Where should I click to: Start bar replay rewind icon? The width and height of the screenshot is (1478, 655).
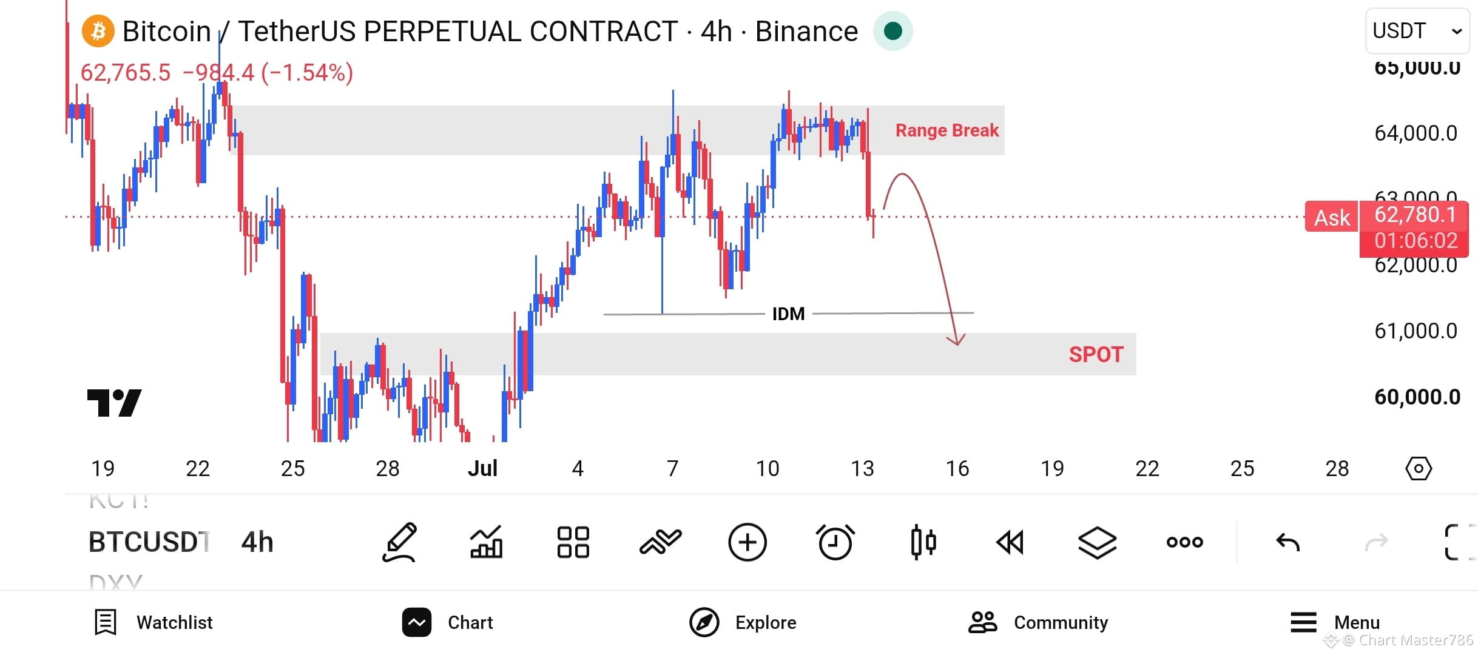(1010, 542)
